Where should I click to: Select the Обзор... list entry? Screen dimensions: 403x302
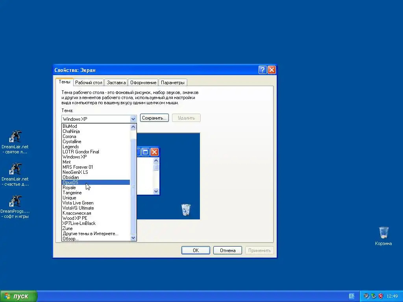(x=96, y=239)
